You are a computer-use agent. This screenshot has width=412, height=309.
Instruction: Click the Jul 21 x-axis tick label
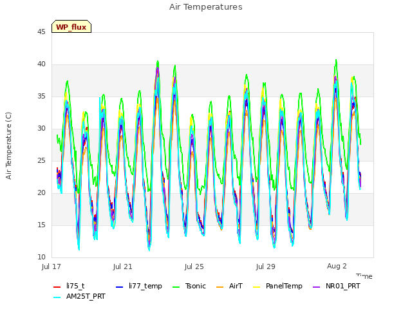pos(123,267)
